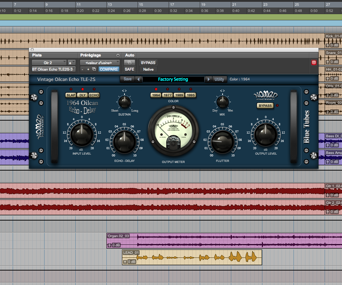Click bar 21 on the timeline ruler
The height and width of the screenshot is (285, 342).
tap(234, 4)
